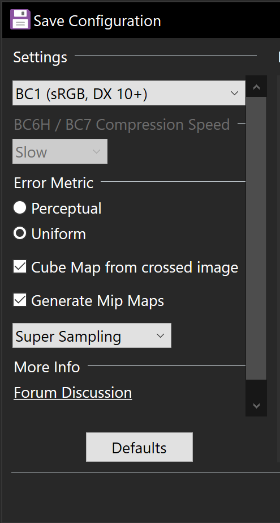
Task: Open the BC1 (sRGB, DX 10+) format dropdown
Action: [129, 93]
